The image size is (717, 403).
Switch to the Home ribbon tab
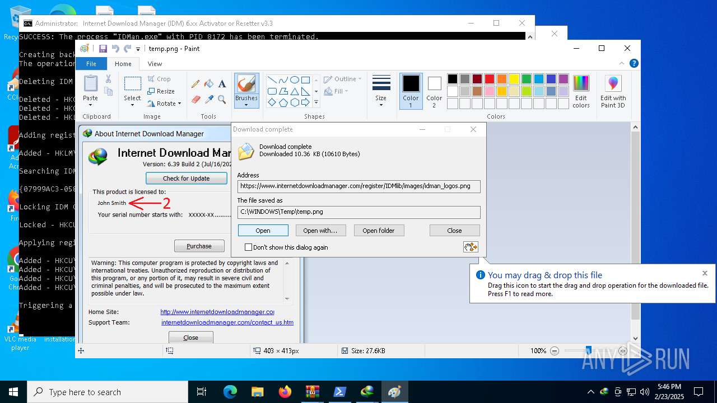(x=123, y=64)
